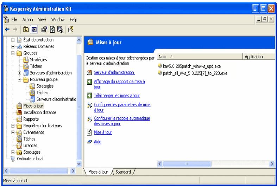Click the Mise à jour link
Image resolution: width=277 pixels, height=187 pixels.
(x=103, y=132)
